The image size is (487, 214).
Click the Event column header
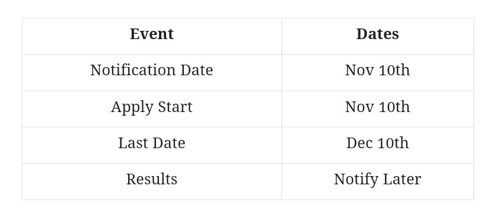click(x=152, y=34)
